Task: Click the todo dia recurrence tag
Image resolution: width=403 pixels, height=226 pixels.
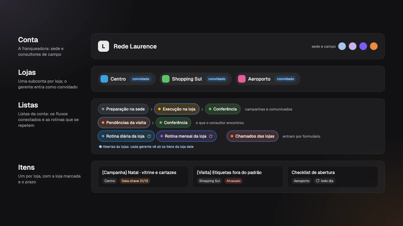Action: click(x=324, y=181)
